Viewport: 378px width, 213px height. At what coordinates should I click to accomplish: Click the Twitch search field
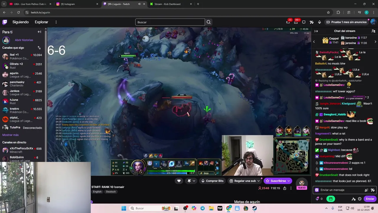coord(170,22)
